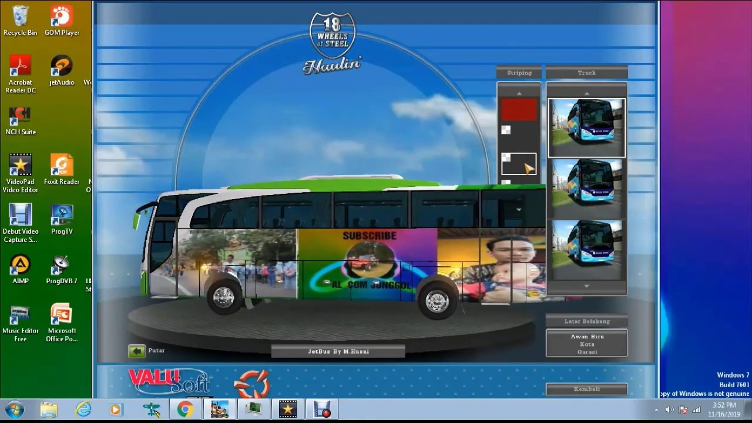Open Acrobat Reader DC shortcut
752x423 pixels.
pyautogui.click(x=20, y=75)
